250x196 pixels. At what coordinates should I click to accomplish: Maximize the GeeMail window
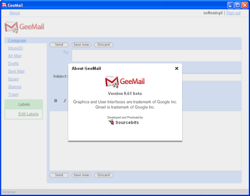[x=238, y=5]
